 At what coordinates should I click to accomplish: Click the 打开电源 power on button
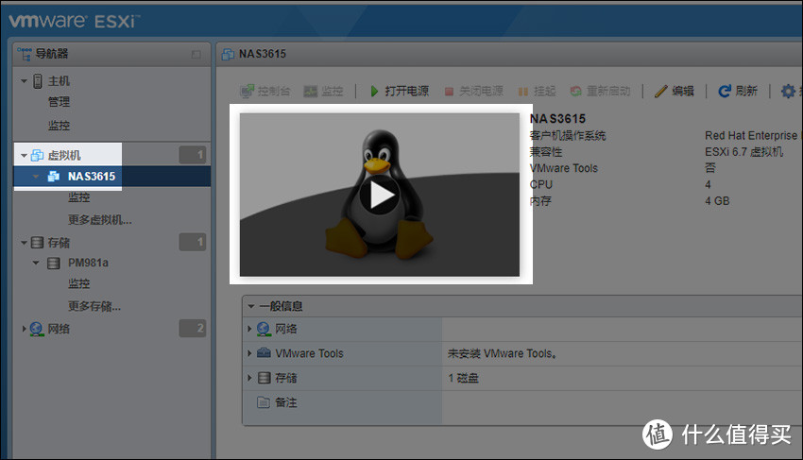[x=399, y=92]
